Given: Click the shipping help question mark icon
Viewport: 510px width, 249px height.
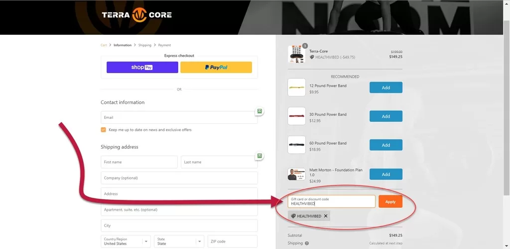Looking at the screenshot, I should [x=307, y=243].
